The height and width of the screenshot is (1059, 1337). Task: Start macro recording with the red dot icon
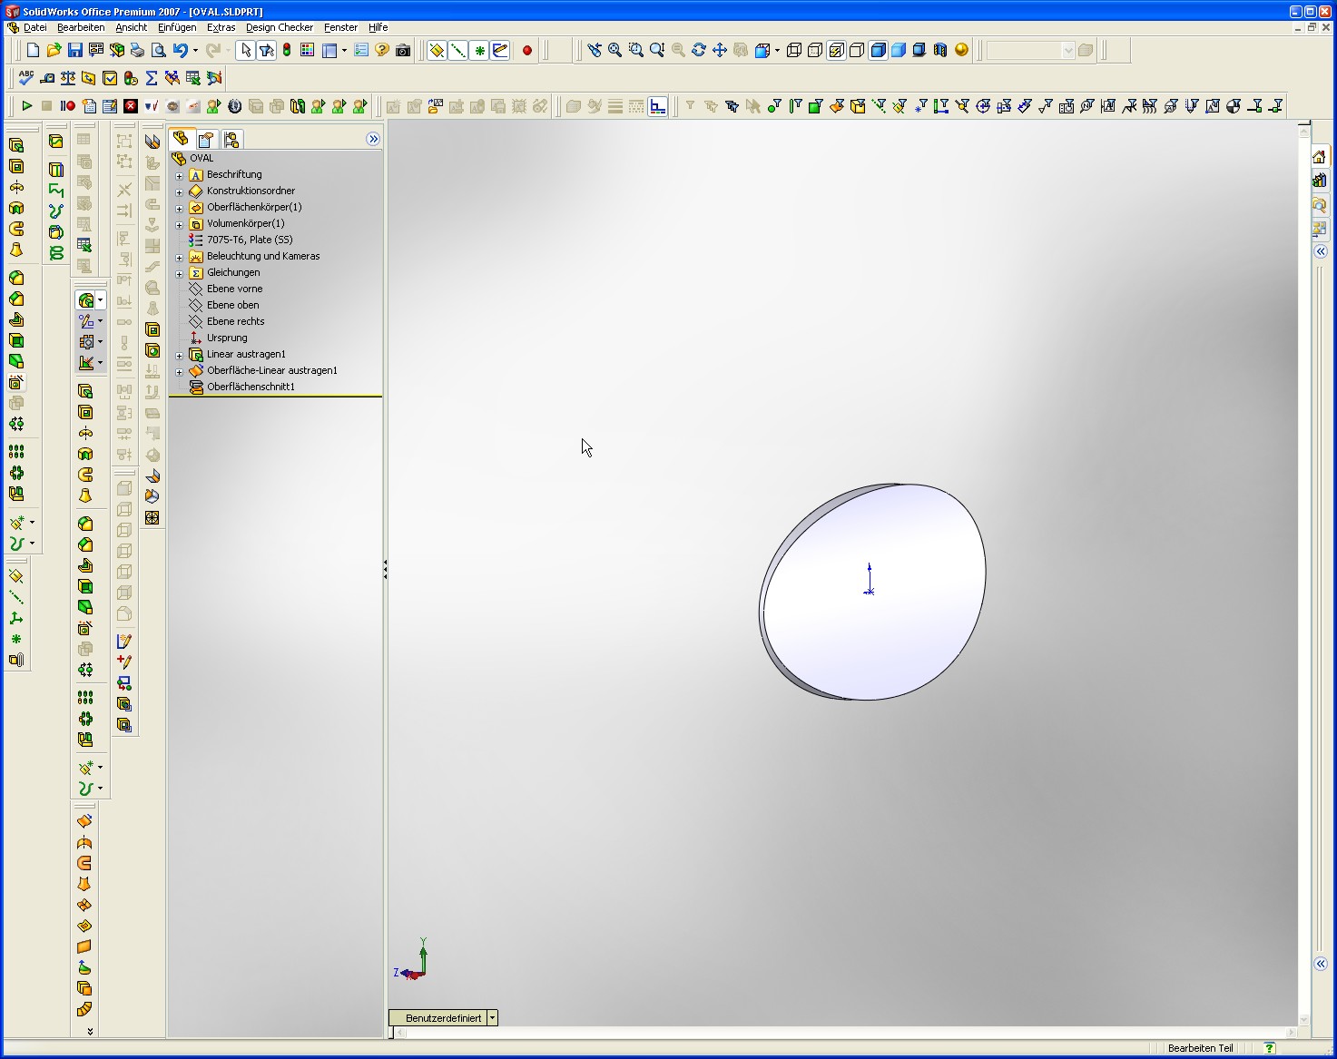(x=526, y=50)
